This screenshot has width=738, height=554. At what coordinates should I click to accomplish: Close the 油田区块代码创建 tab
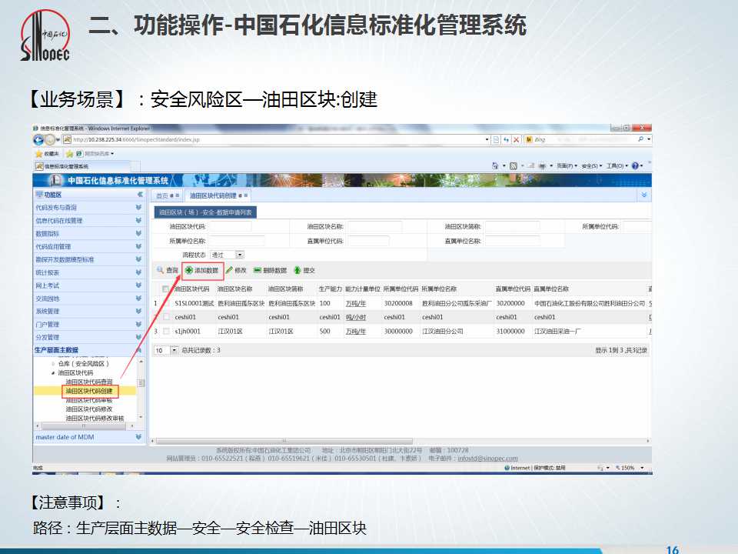click(246, 195)
